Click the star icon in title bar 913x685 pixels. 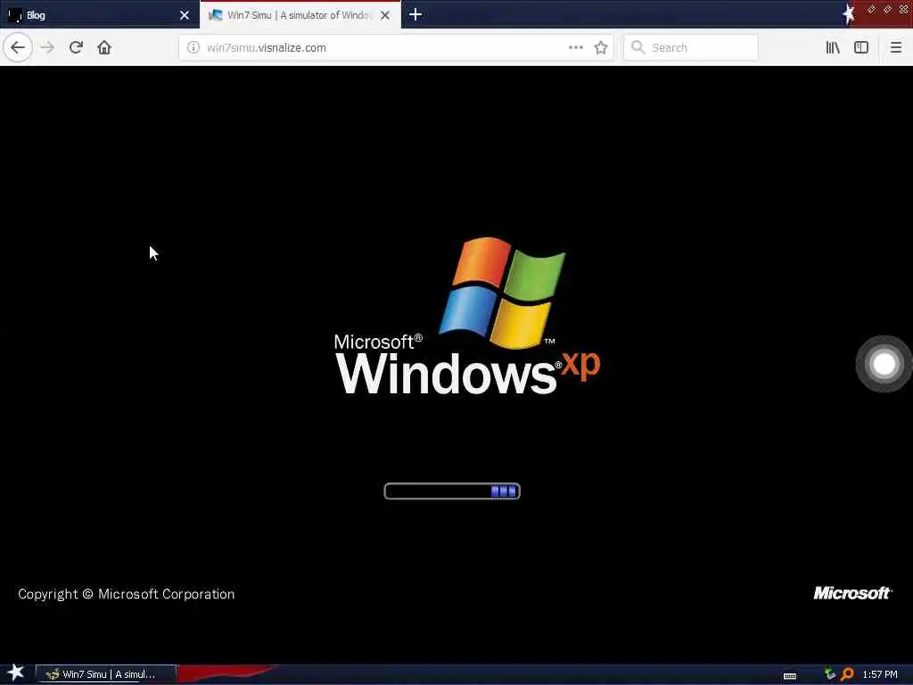[849, 13]
